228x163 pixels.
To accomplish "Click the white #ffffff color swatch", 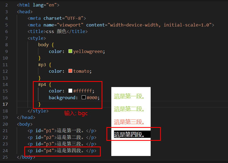I will 70,91.
